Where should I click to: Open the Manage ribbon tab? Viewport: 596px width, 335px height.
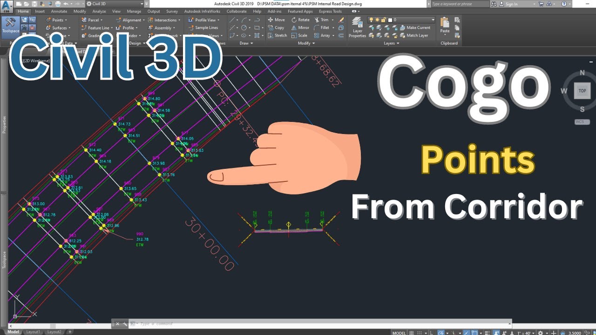click(x=134, y=11)
